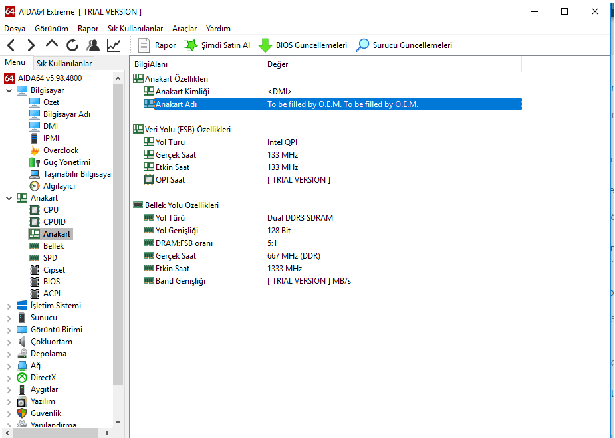Expand the İşletim Sistemi node
615x438 pixels.
(x=9, y=306)
